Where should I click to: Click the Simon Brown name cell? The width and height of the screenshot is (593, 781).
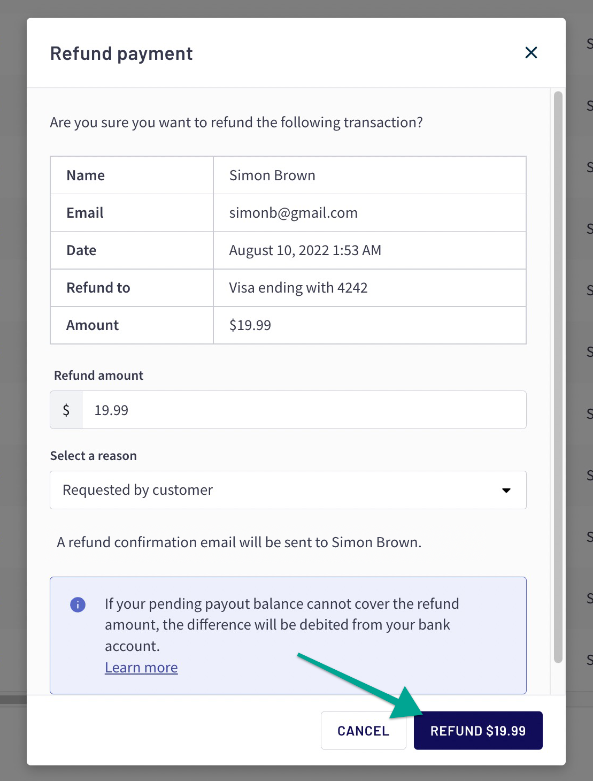pyautogui.click(x=369, y=175)
